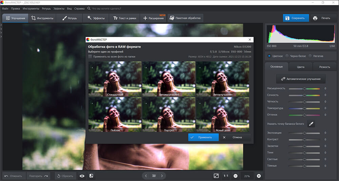Image resolution: width=339 pixels, height=181 pixels.
Task: Open the Эффекты menu in the menu bar
Action: tap(59, 9)
